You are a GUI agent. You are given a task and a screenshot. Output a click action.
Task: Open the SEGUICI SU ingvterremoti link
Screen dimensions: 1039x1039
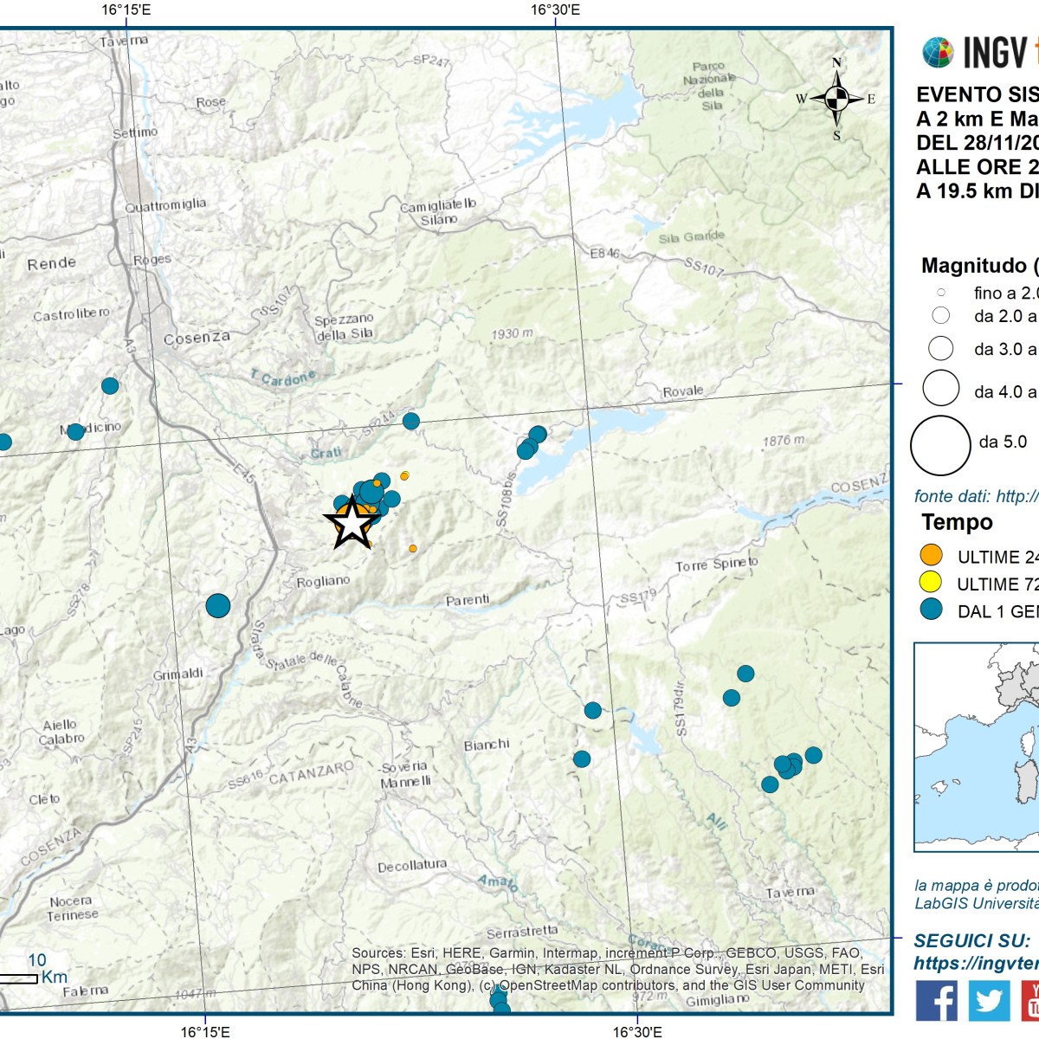pos(974,962)
